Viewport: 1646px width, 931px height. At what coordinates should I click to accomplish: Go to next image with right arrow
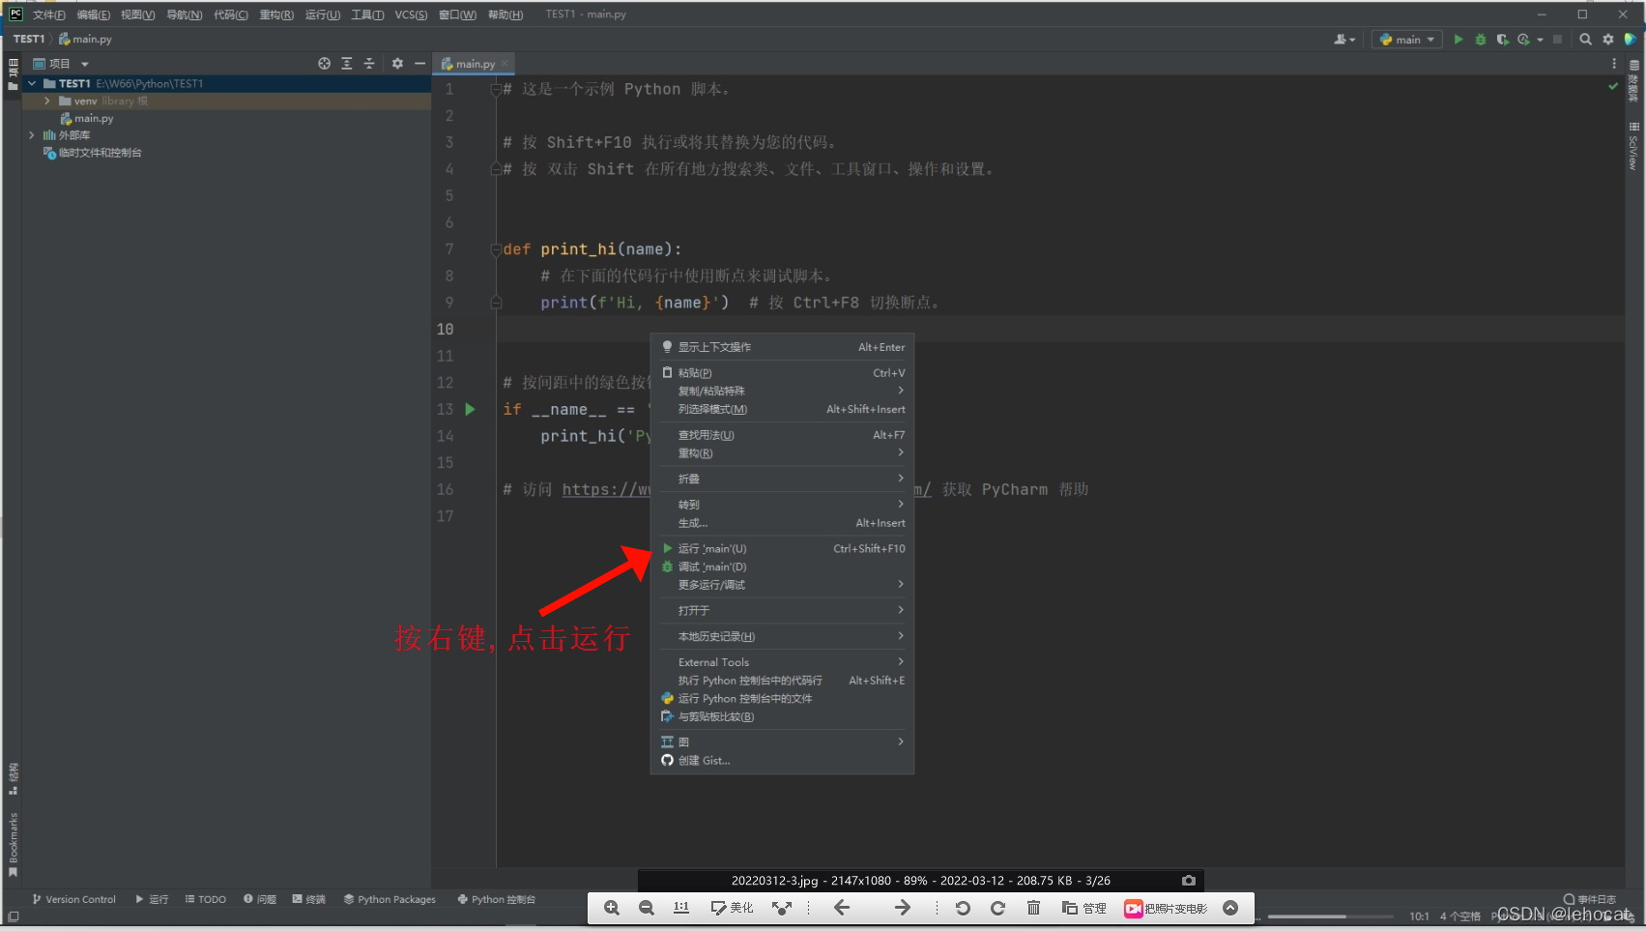click(x=903, y=908)
